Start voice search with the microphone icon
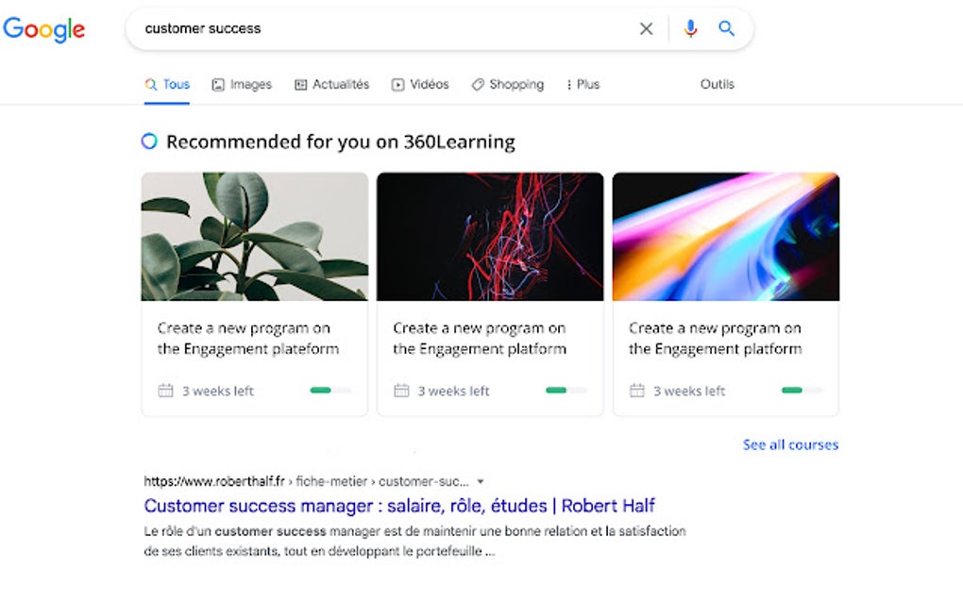 690,29
